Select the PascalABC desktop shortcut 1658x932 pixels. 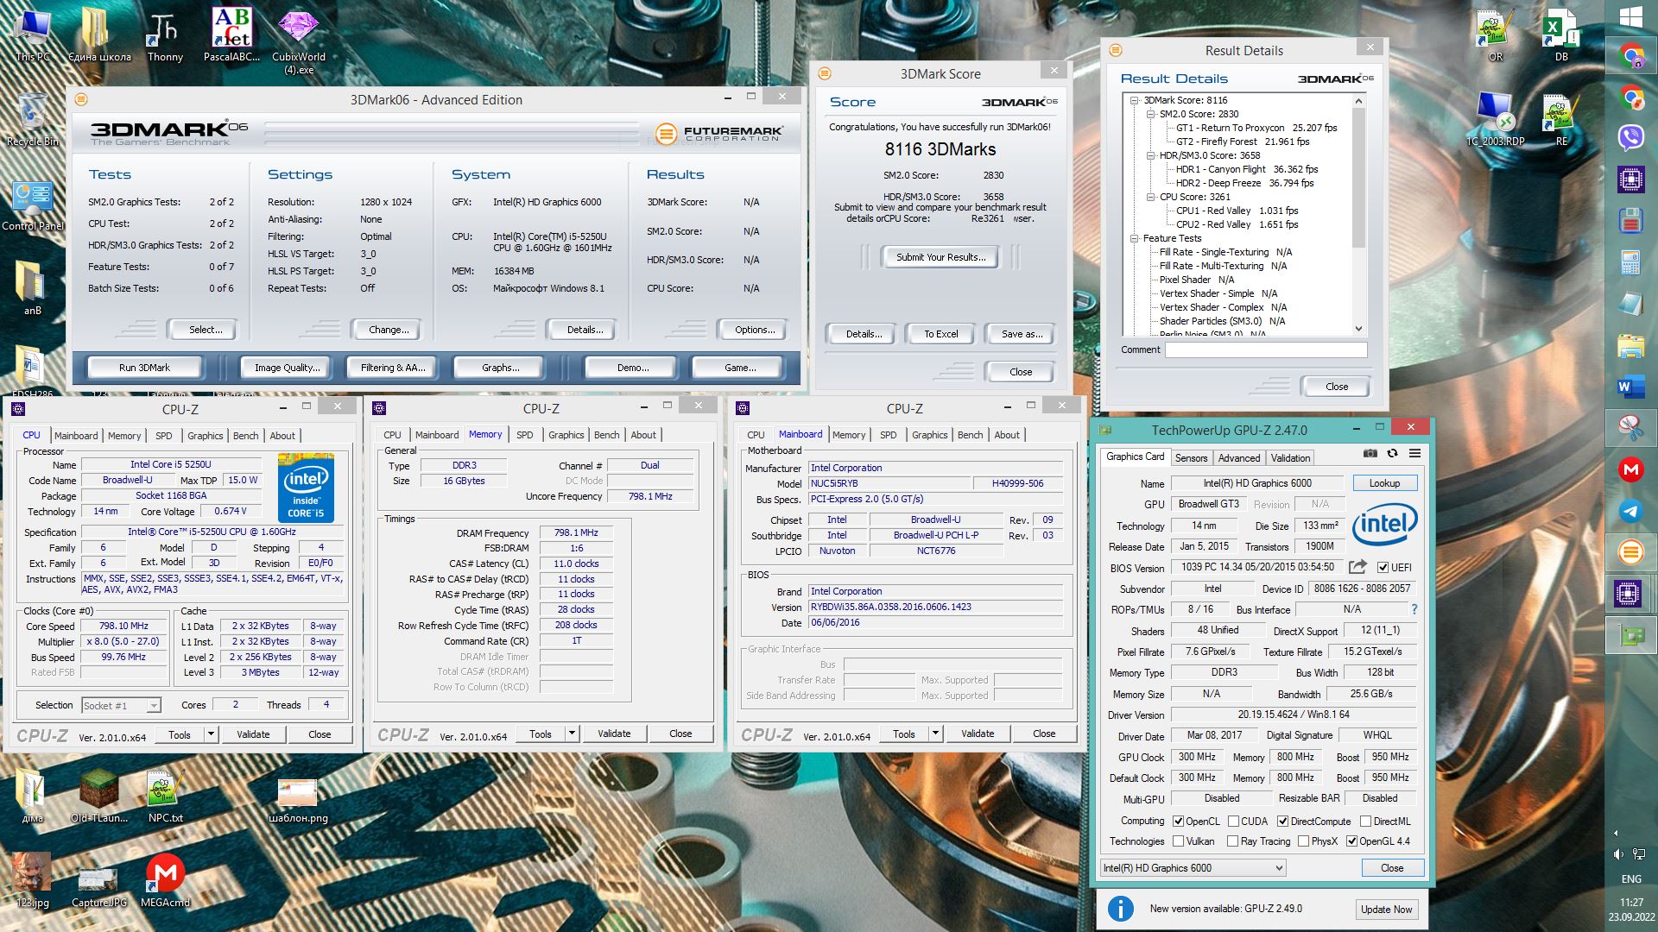231,36
